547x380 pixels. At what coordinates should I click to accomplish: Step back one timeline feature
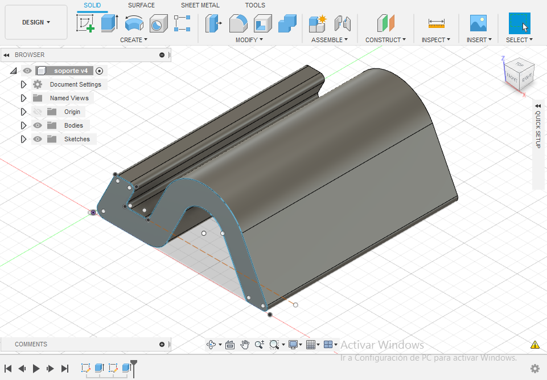pos(22,369)
